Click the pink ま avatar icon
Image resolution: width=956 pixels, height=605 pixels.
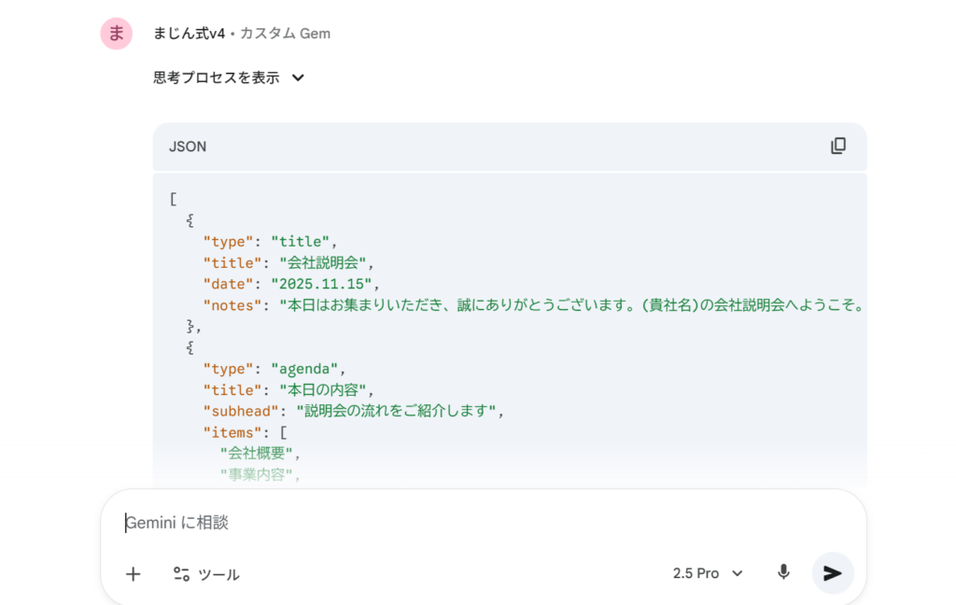click(117, 34)
